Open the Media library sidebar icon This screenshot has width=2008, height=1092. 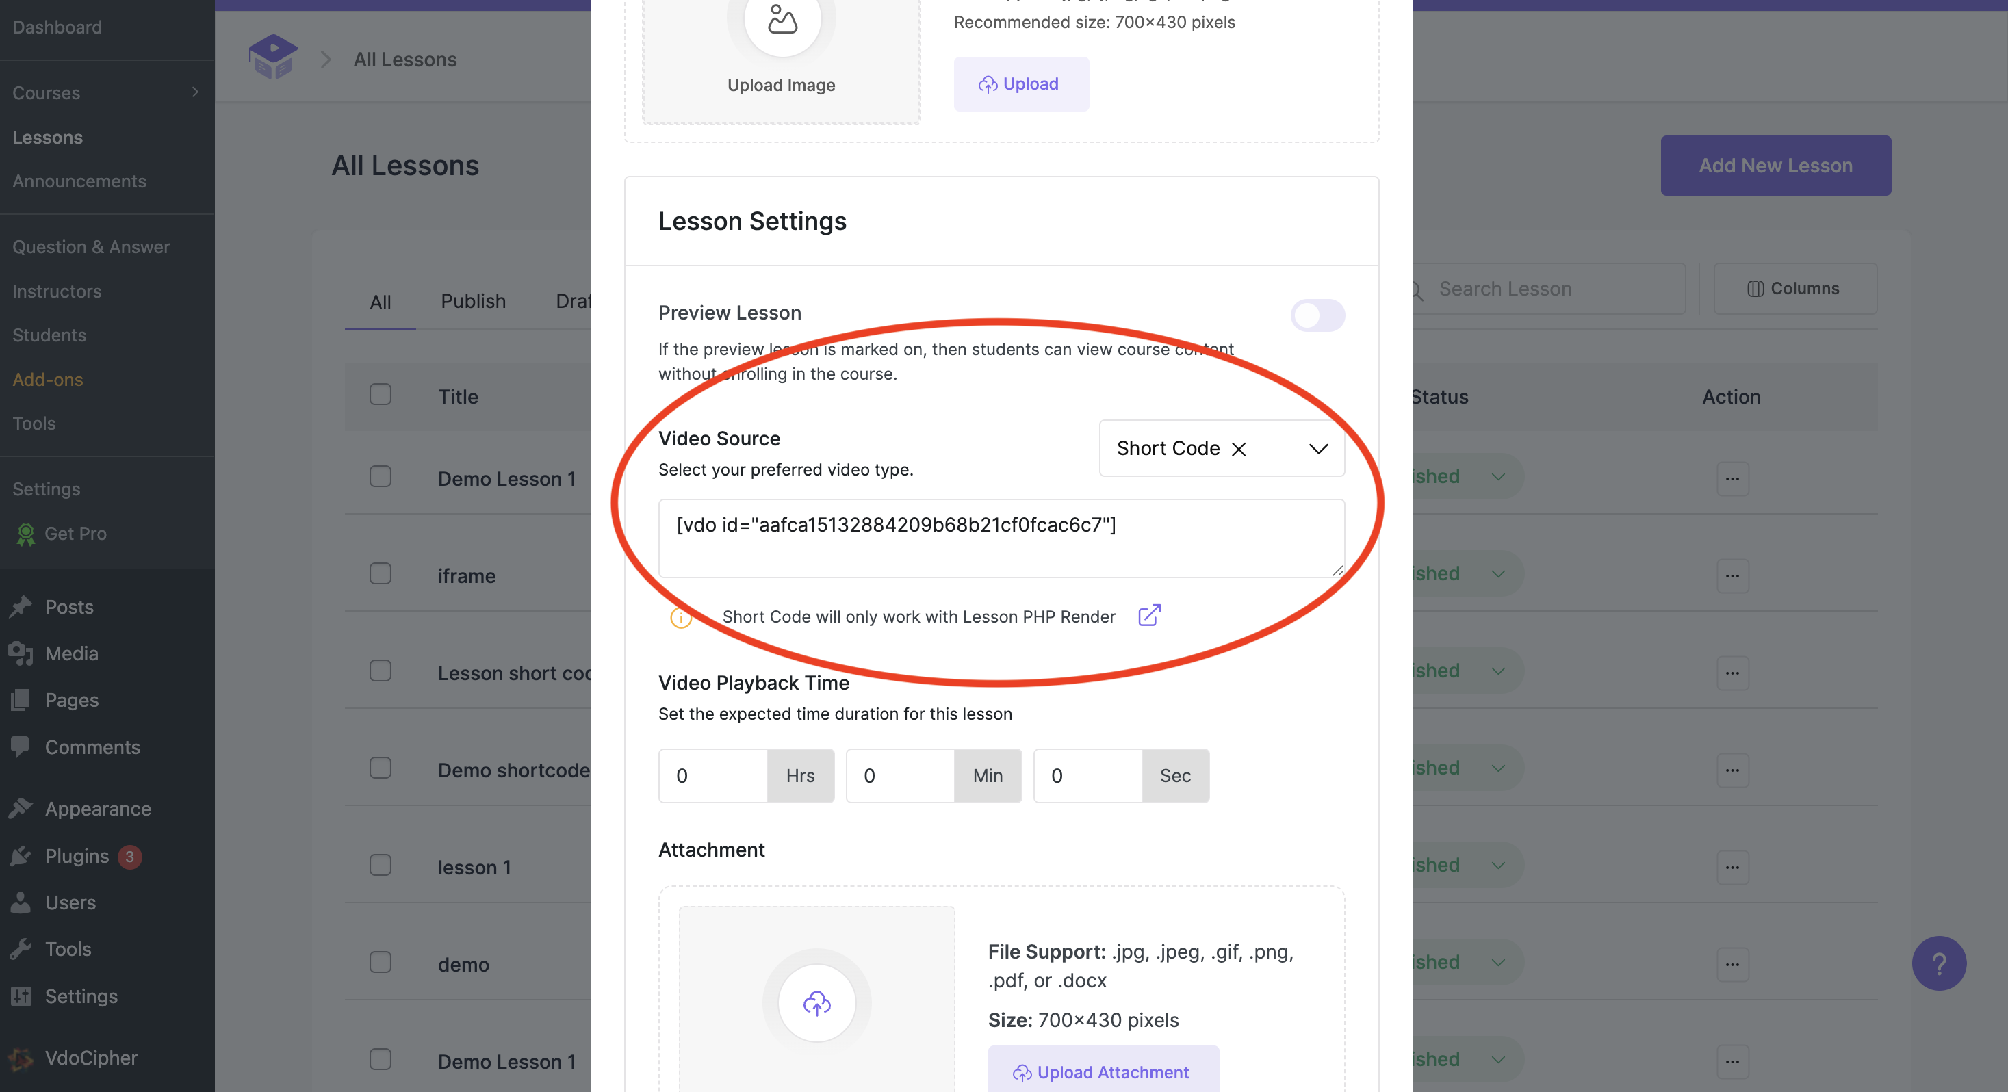tap(21, 653)
